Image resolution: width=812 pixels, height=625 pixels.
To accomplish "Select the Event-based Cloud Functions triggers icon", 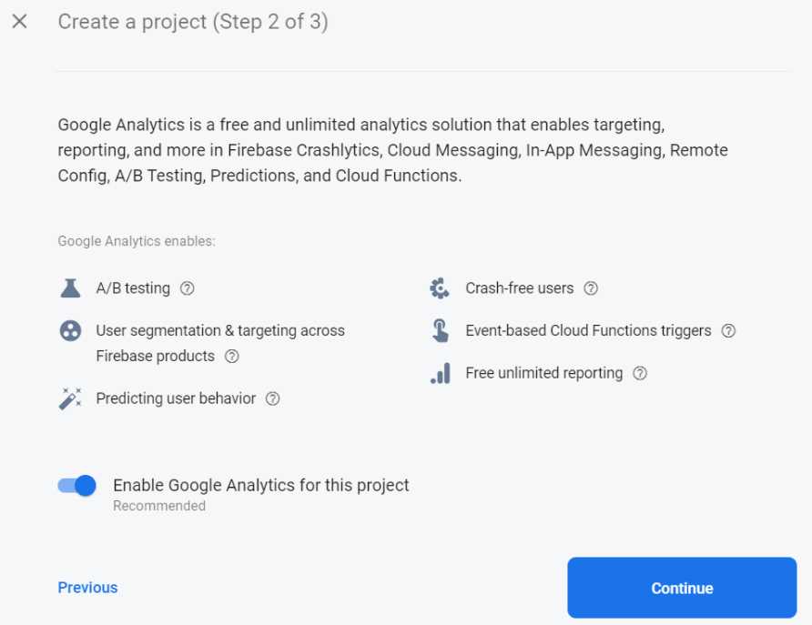I will (439, 330).
